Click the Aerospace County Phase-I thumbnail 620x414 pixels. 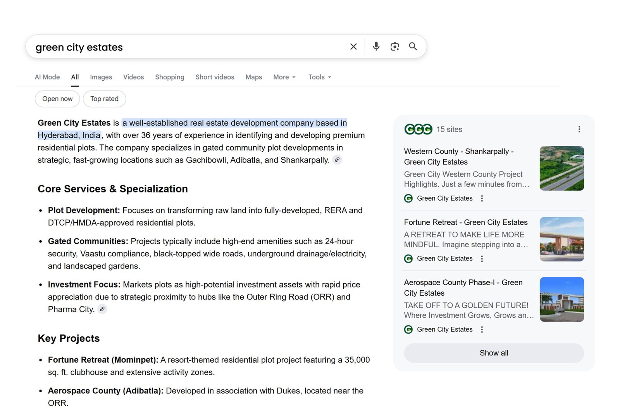coord(561,299)
